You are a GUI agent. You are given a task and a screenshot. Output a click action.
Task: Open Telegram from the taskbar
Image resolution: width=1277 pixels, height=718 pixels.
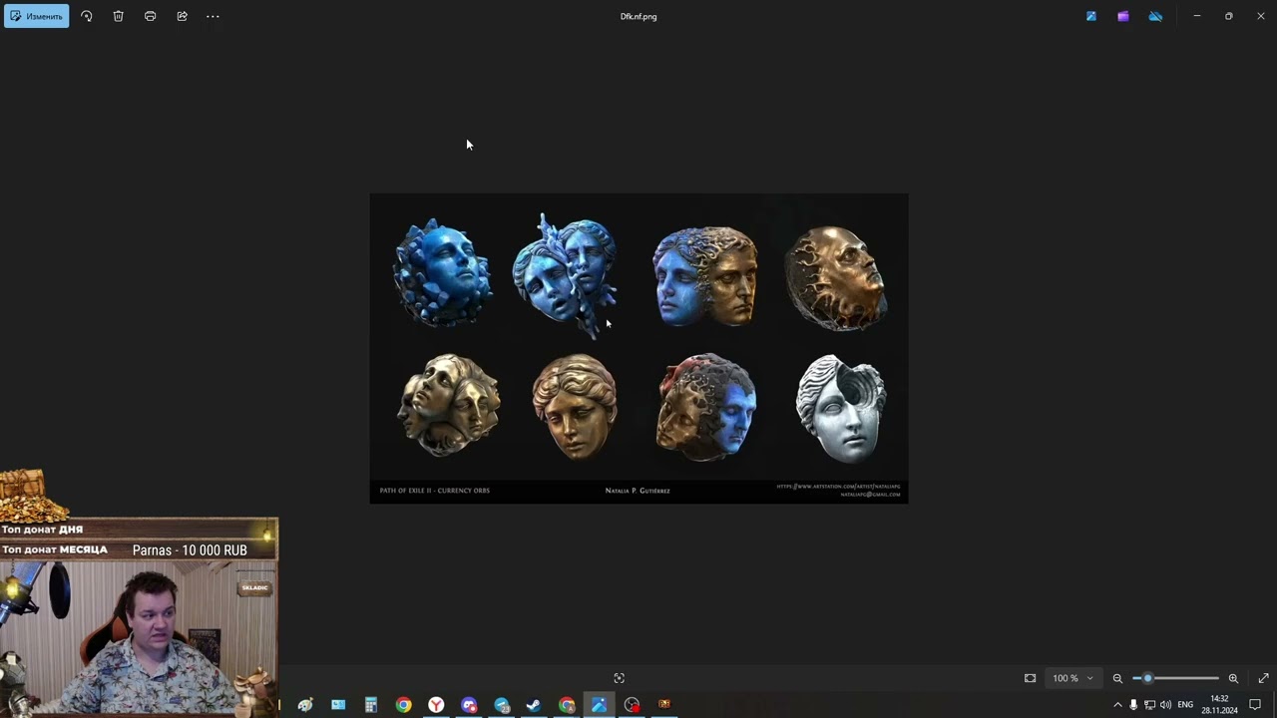coord(502,705)
